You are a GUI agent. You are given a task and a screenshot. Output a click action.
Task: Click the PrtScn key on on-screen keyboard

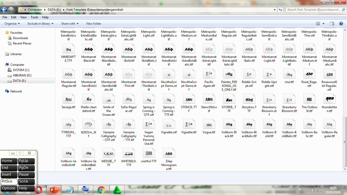[9, 182]
